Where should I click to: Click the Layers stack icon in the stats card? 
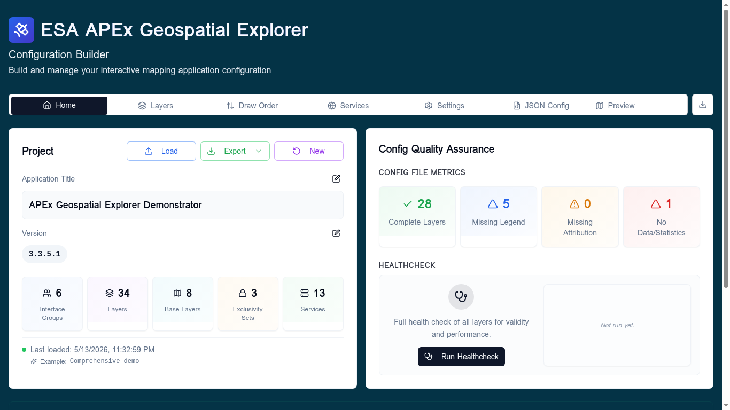point(110,293)
